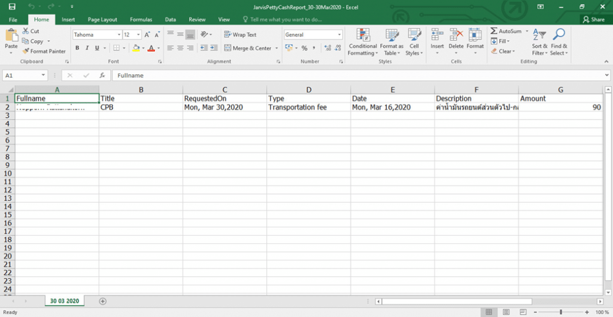Toggle Bottom Align button

tap(190, 34)
